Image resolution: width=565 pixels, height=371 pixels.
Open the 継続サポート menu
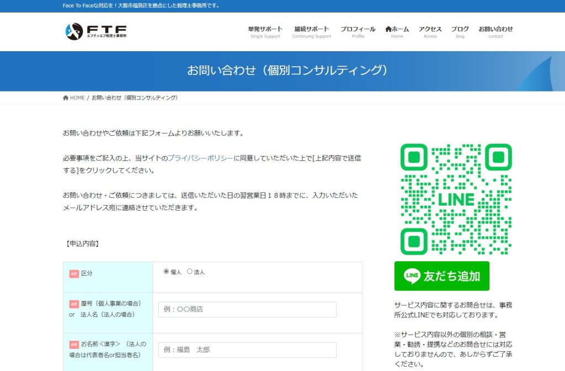(x=312, y=31)
